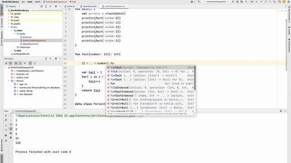This screenshot has height=163, width=291.
Task: Open the run configuration dropdown KotlinCodeSnippetsKt
Action: click(216, 2)
